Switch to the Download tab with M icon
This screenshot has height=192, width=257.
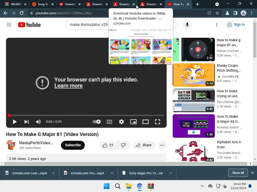coord(68,4)
